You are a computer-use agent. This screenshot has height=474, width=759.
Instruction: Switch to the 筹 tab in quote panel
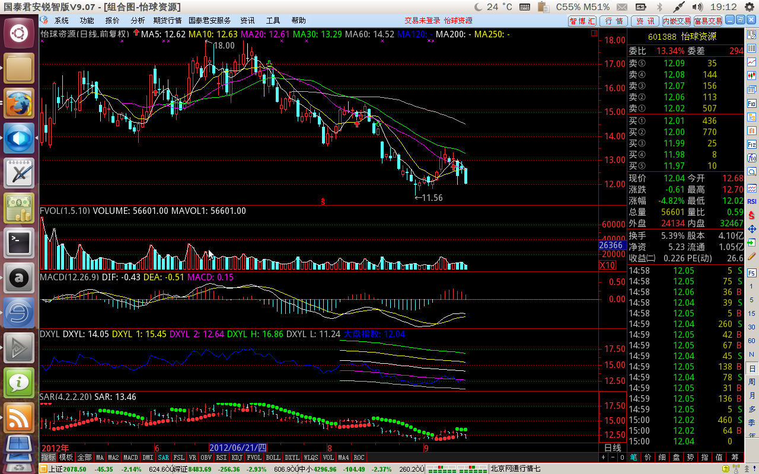click(735, 457)
